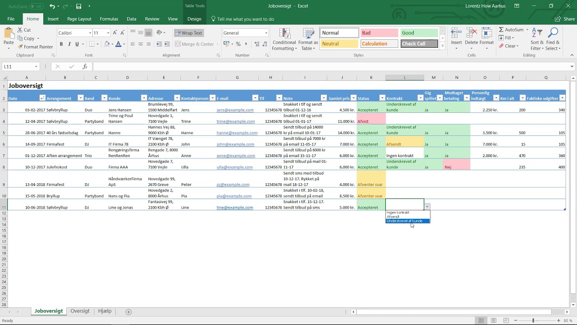This screenshot has width=577, height=325.
Task: Toggle the AutoSave switch
Action: point(37,6)
